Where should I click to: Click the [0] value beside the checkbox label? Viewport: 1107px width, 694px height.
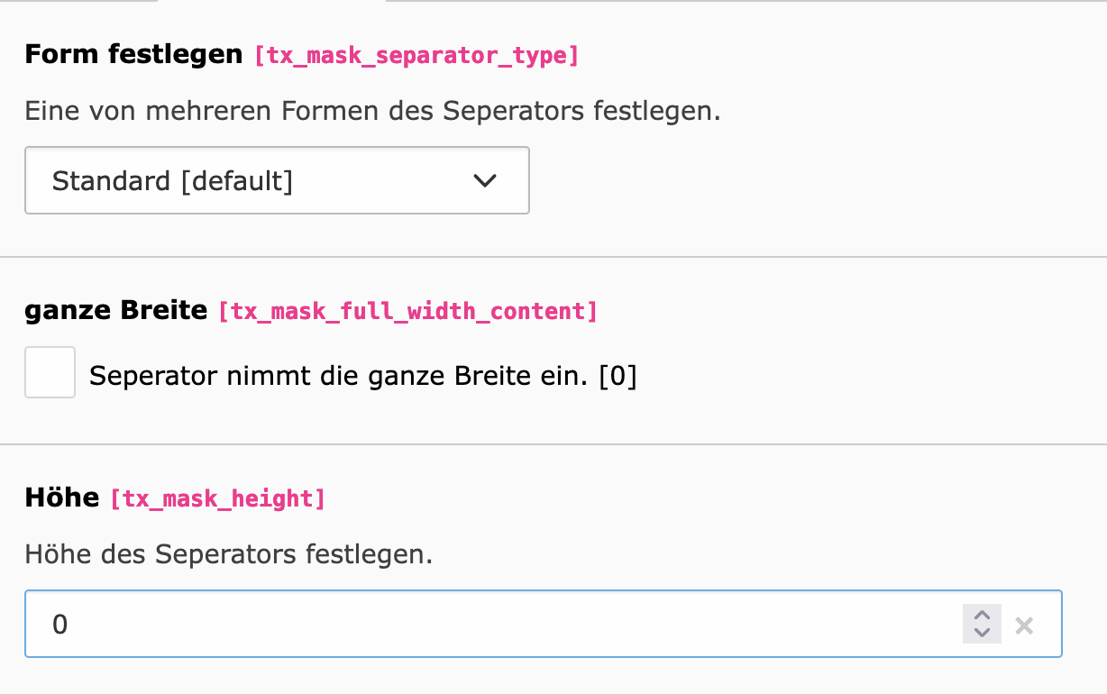click(x=618, y=376)
